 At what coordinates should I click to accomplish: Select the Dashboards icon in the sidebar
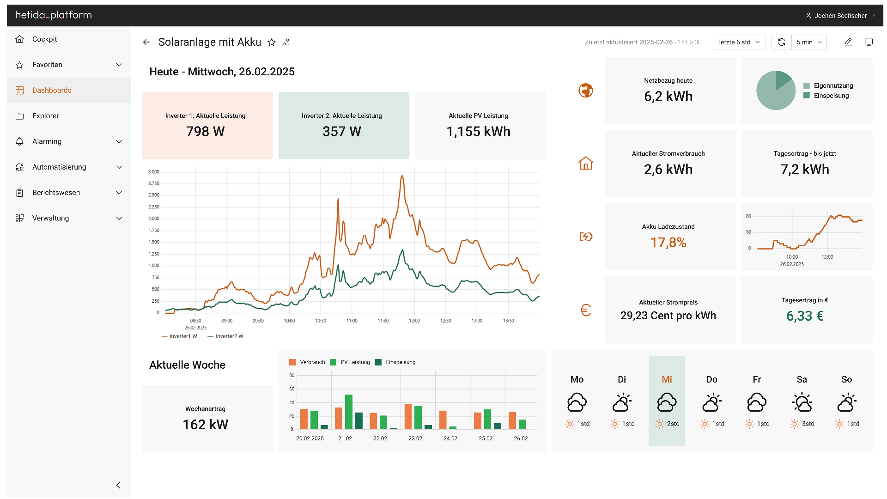19,91
